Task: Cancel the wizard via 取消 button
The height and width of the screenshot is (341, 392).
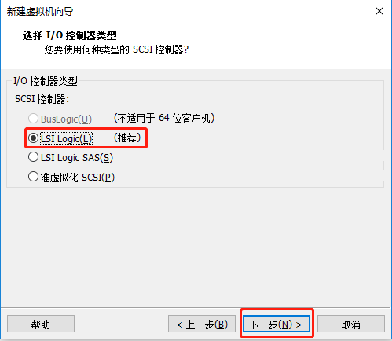Action: (351, 324)
